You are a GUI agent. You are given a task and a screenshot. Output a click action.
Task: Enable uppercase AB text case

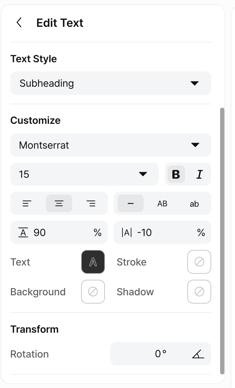[x=162, y=204]
